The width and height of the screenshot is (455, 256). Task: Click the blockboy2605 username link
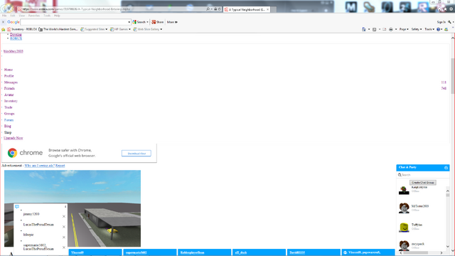click(14, 51)
